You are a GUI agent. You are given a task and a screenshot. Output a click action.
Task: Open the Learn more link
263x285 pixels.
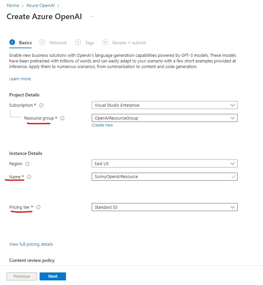[x=20, y=79]
